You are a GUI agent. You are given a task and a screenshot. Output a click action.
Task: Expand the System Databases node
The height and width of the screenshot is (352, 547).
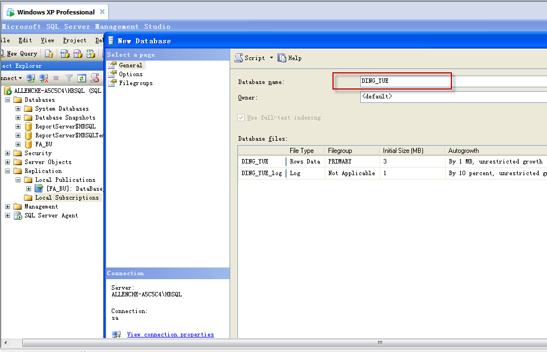point(18,109)
